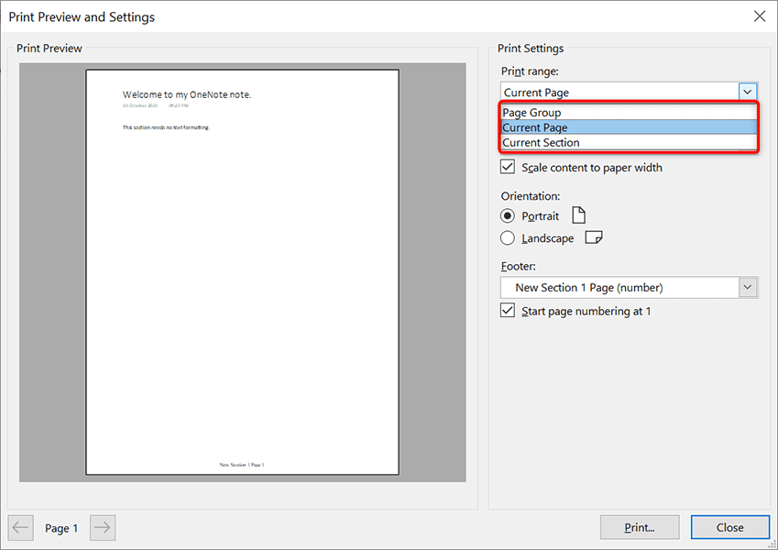Screen dimensions: 778x550
Task: Toggle Scale content to paper width checkbox
Action: pyautogui.click(x=508, y=167)
